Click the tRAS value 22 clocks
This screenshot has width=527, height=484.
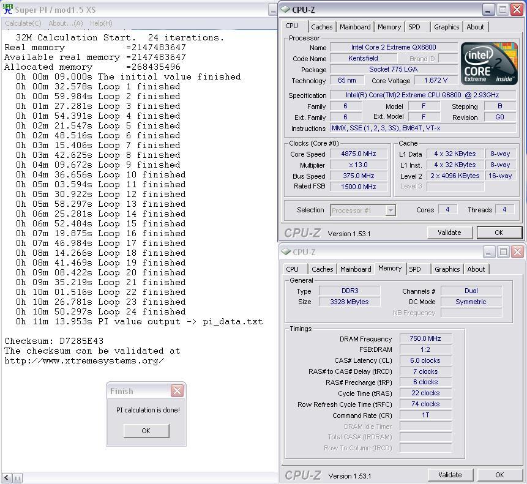tap(425, 393)
